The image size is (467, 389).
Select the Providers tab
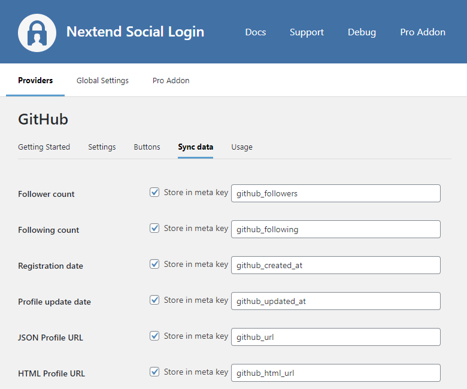point(35,81)
